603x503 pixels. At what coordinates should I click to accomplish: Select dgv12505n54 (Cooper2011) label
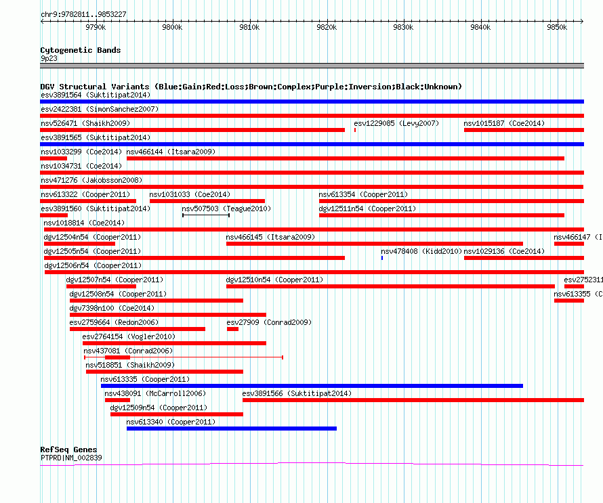click(92, 251)
